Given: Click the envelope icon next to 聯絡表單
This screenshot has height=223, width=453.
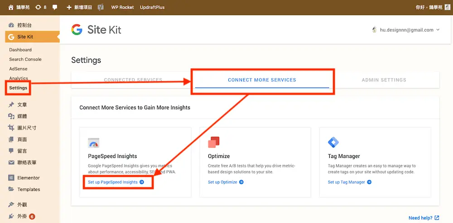Looking at the screenshot, I should coord(11,163).
